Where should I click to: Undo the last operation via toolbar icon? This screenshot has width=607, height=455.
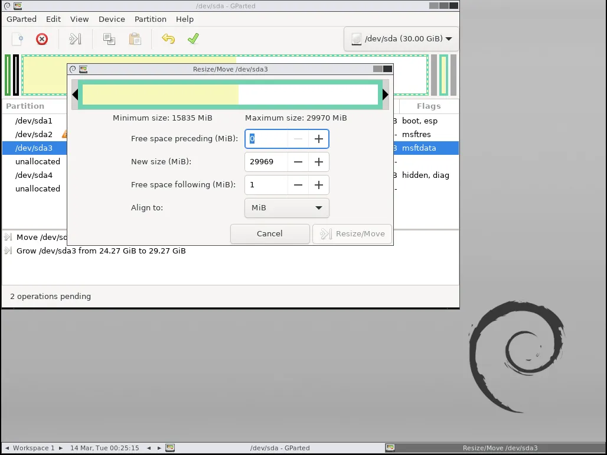pos(168,39)
